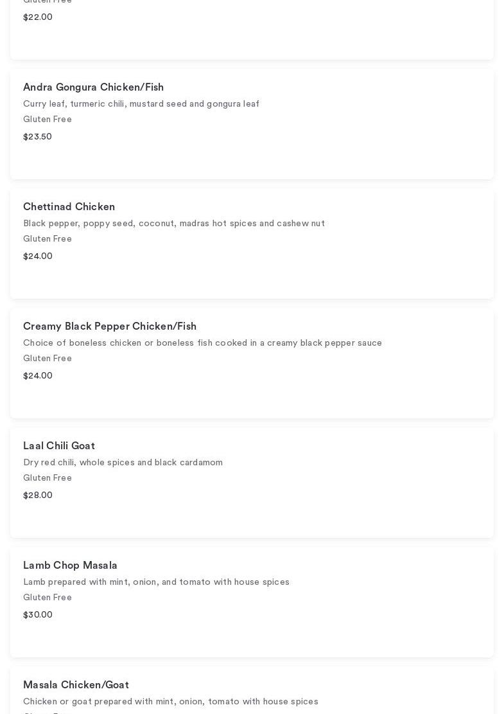Viewport: 504px width, 714px height.
Task: Click the $23.50 price of Andra Gongura
Action: point(38,137)
